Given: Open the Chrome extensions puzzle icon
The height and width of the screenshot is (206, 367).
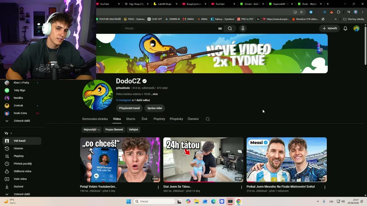Looking at the screenshot, I should pos(339,12).
